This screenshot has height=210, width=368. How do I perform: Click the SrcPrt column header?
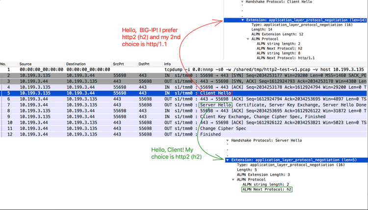[118, 64]
